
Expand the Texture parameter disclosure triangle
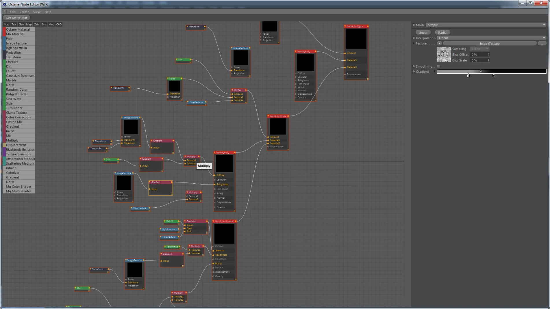point(414,44)
